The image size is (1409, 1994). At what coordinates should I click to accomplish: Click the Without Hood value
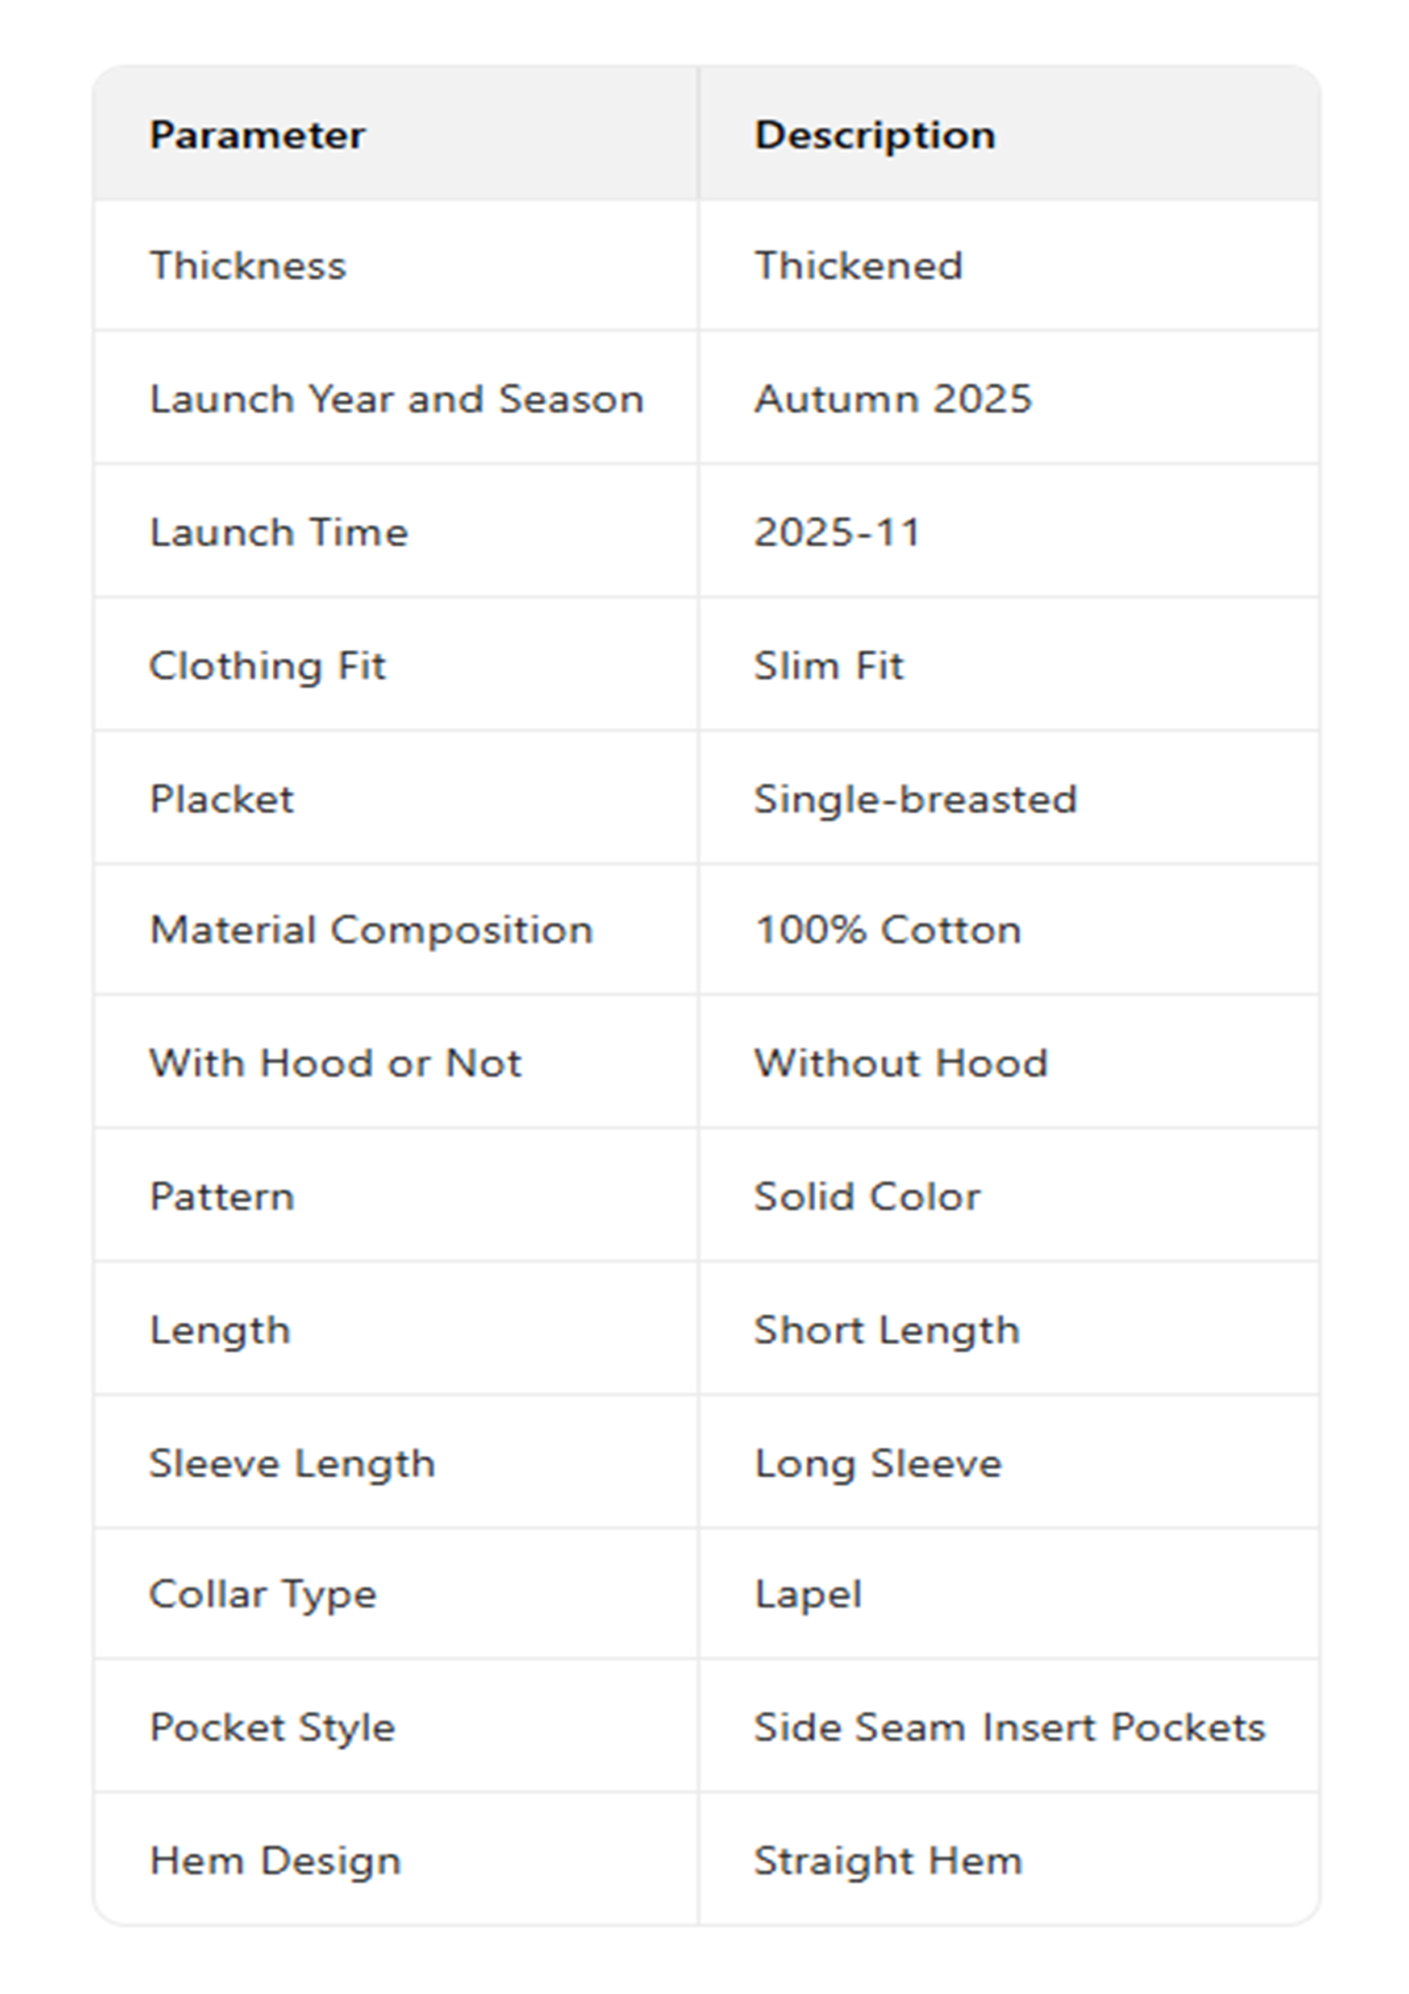pos(901,1063)
